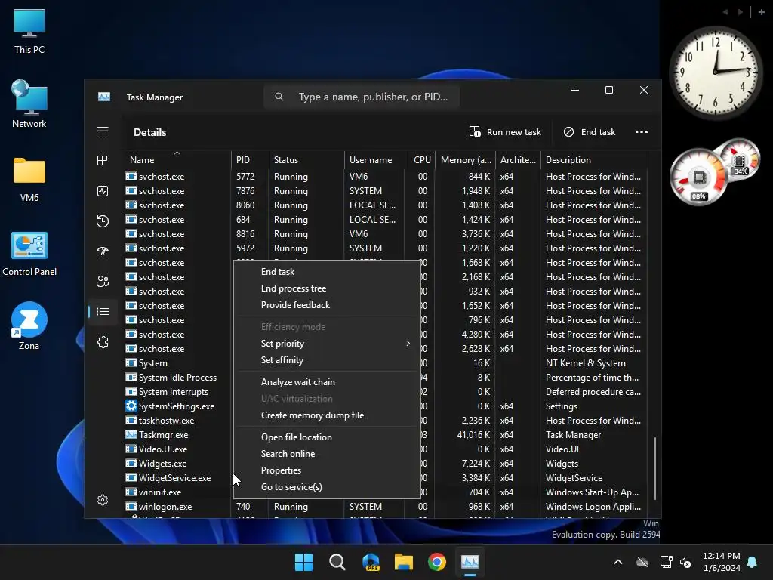Select Analyze wait chain
This screenshot has height=580, width=773.
tap(328, 381)
